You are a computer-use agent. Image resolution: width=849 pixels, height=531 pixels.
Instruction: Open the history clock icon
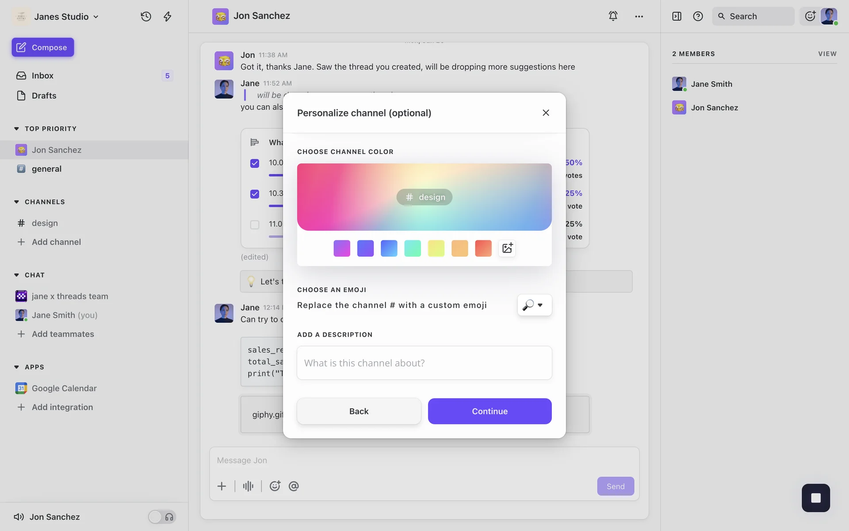pyautogui.click(x=146, y=16)
